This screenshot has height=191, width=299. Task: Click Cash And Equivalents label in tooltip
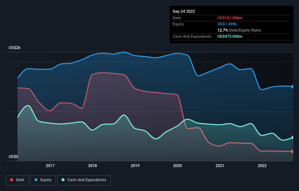click(192, 36)
